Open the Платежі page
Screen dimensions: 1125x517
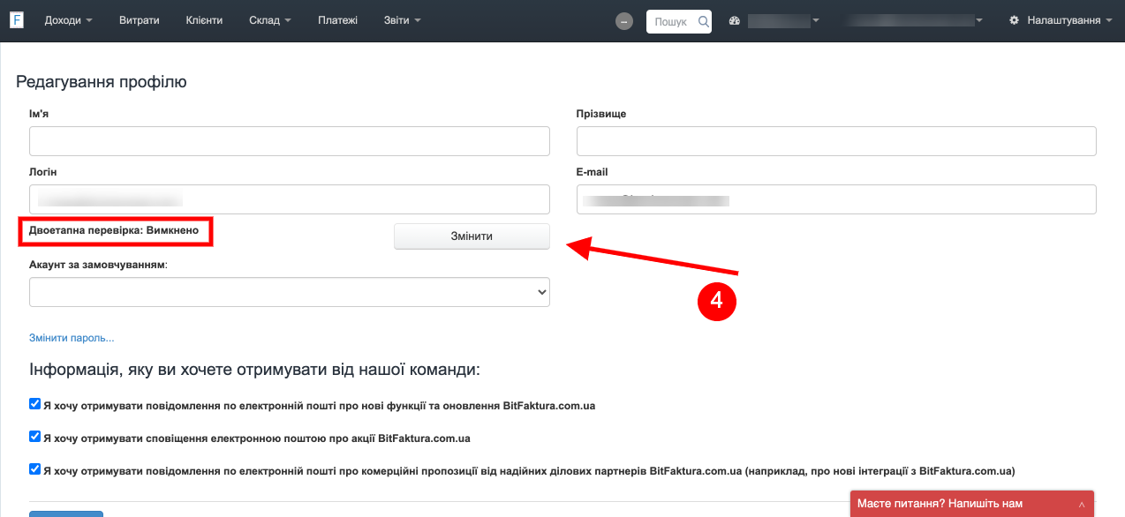click(337, 20)
